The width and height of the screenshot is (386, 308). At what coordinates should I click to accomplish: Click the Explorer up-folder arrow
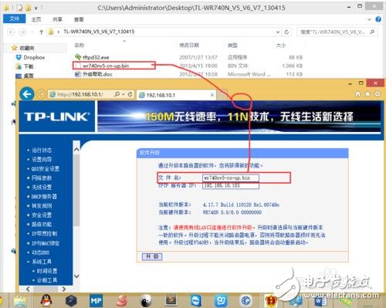(x=41, y=32)
